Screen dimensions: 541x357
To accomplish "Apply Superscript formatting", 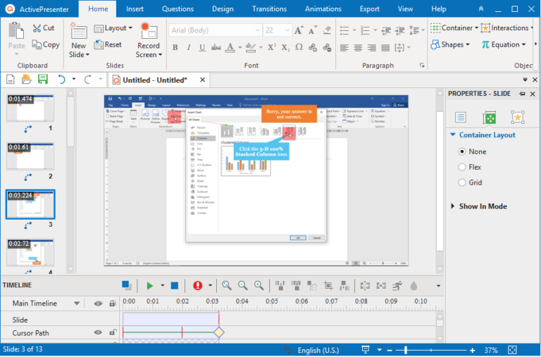I will click(272, 47).
